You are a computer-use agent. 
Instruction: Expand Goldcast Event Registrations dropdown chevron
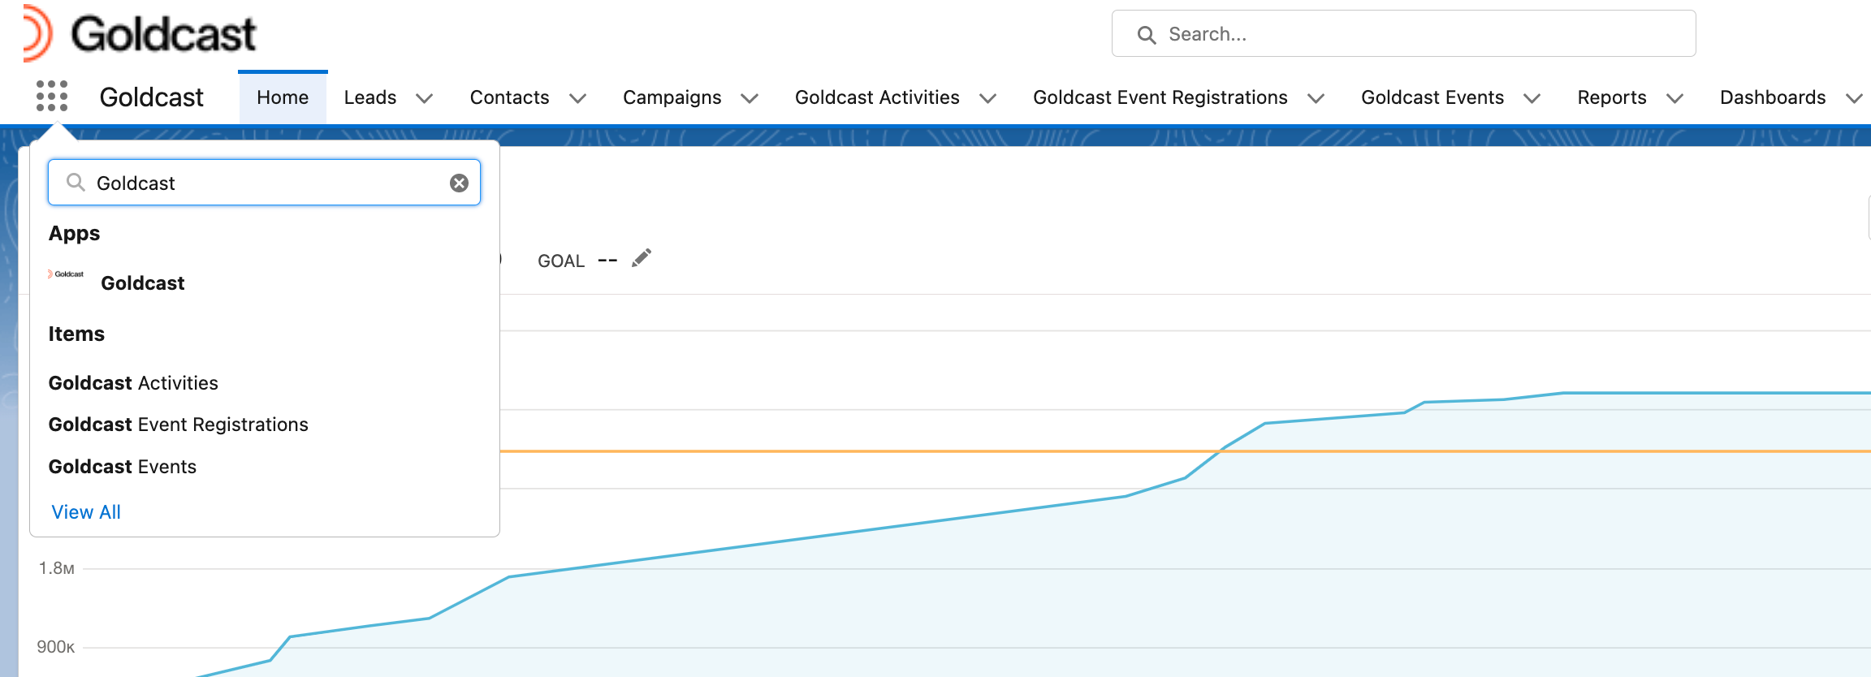click(1316, 98)
